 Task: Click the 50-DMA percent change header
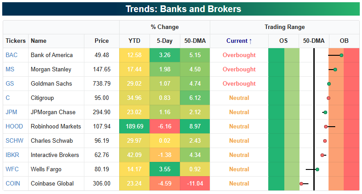click(x=195, y=41)
